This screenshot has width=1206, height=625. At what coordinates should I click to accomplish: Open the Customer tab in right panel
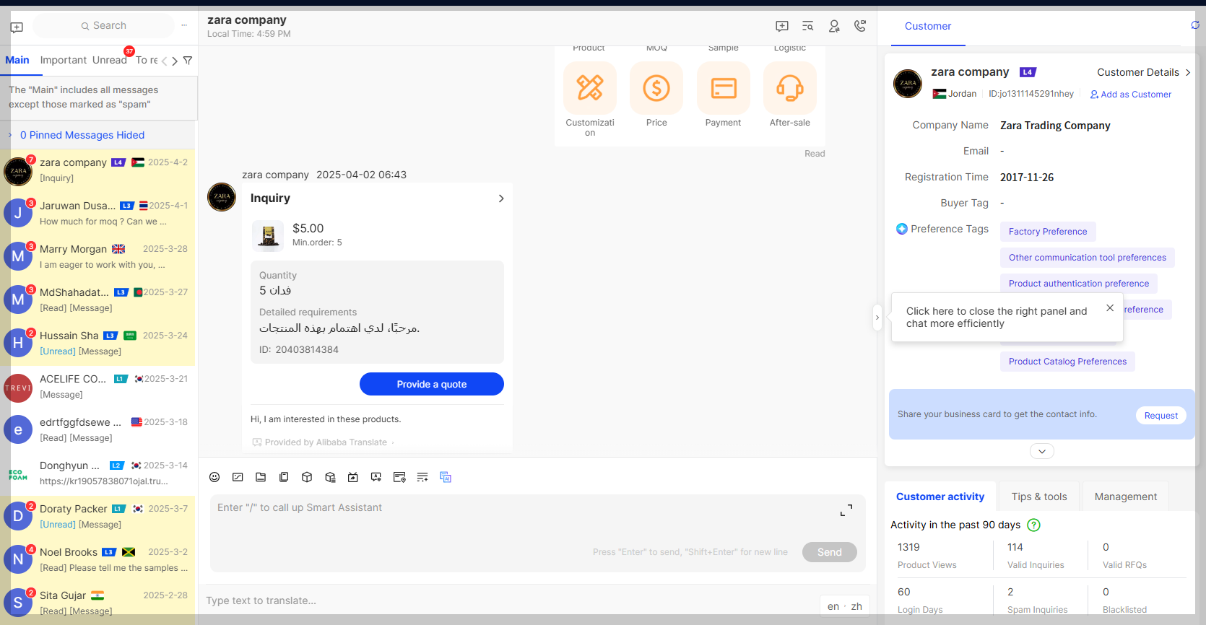928,26
